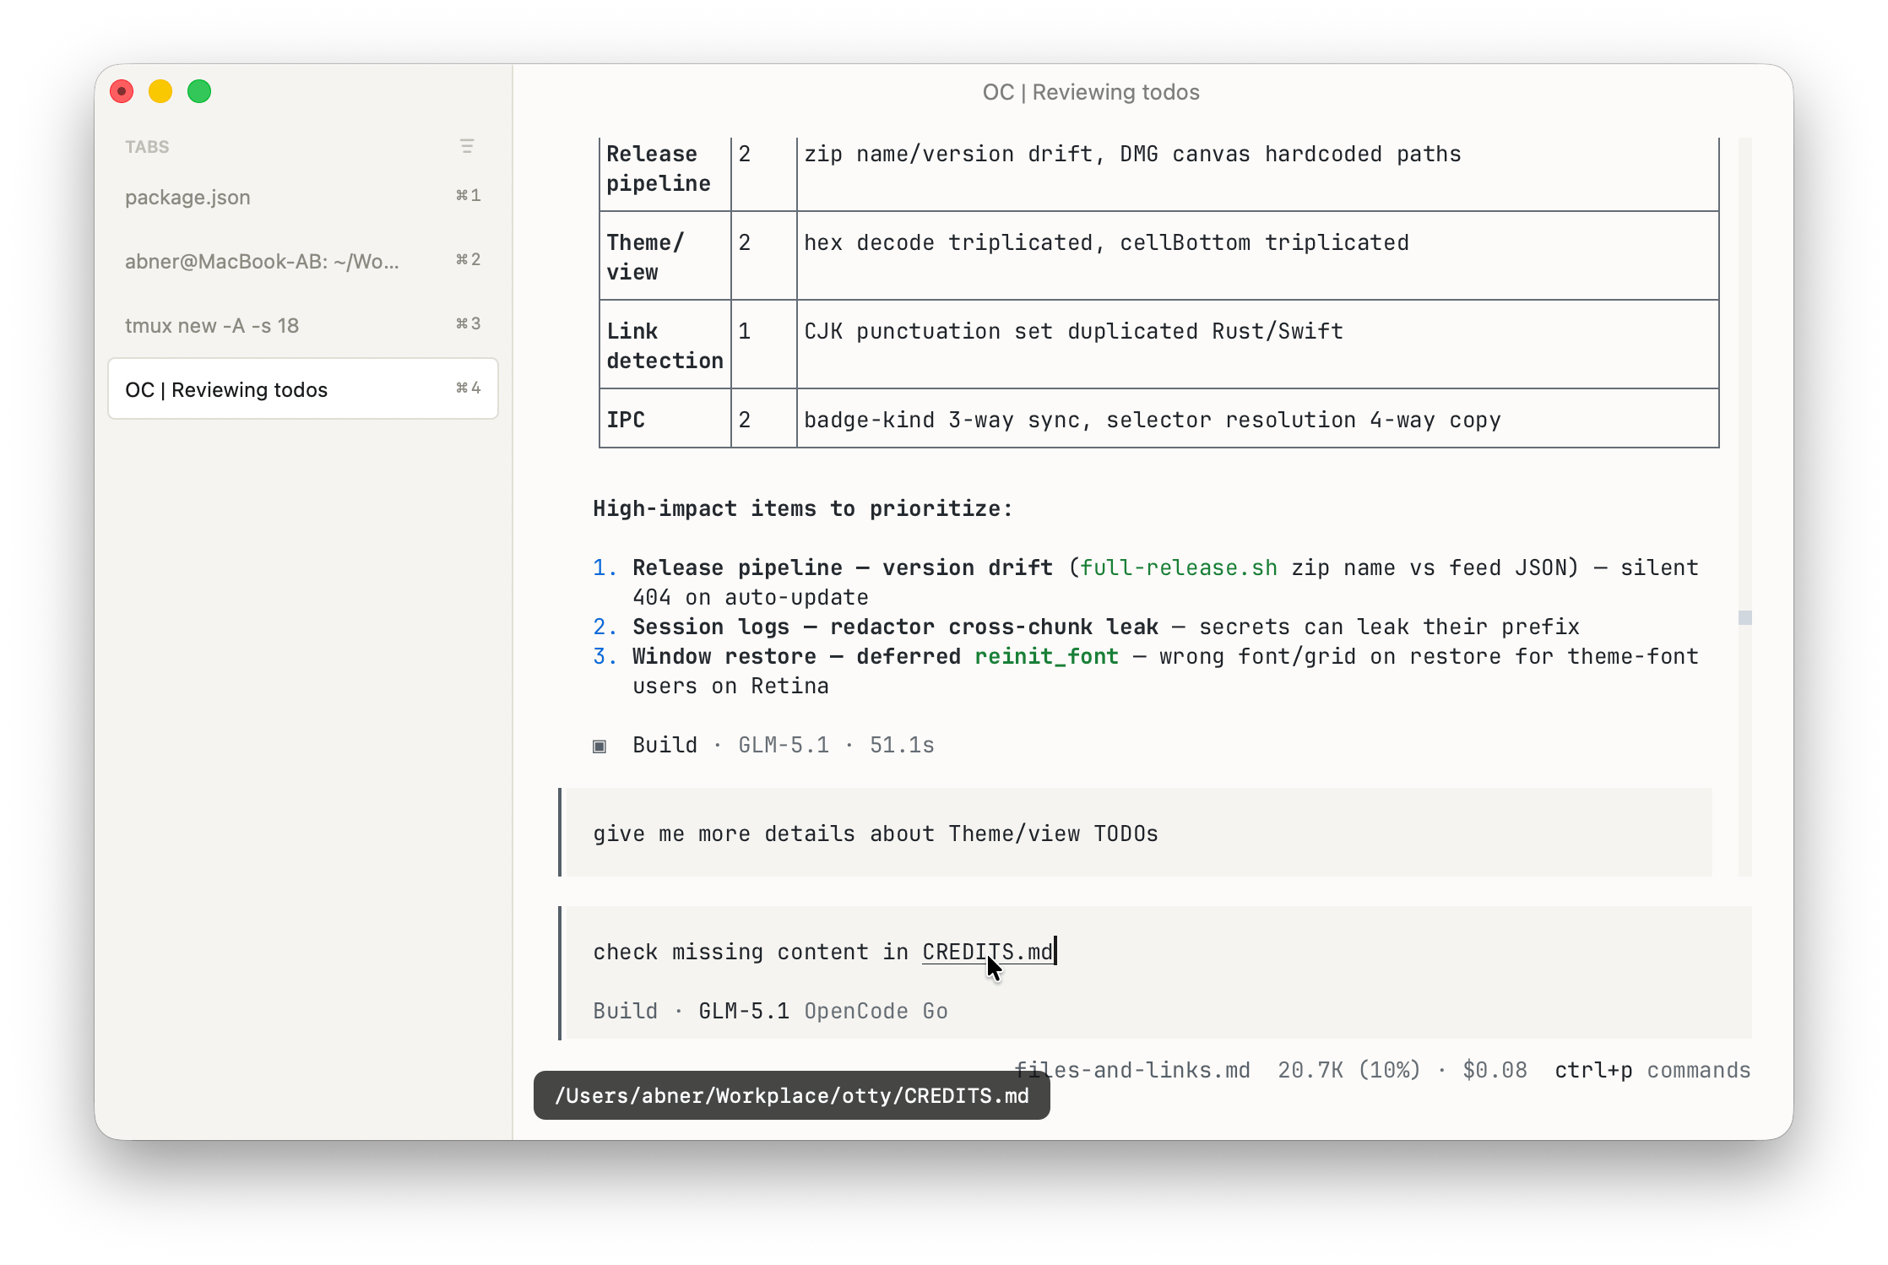Viewport: 1888px width, 1265px height.
Task: Click the 'Build' agent label under the prompt
Action: click(626, 1011)
